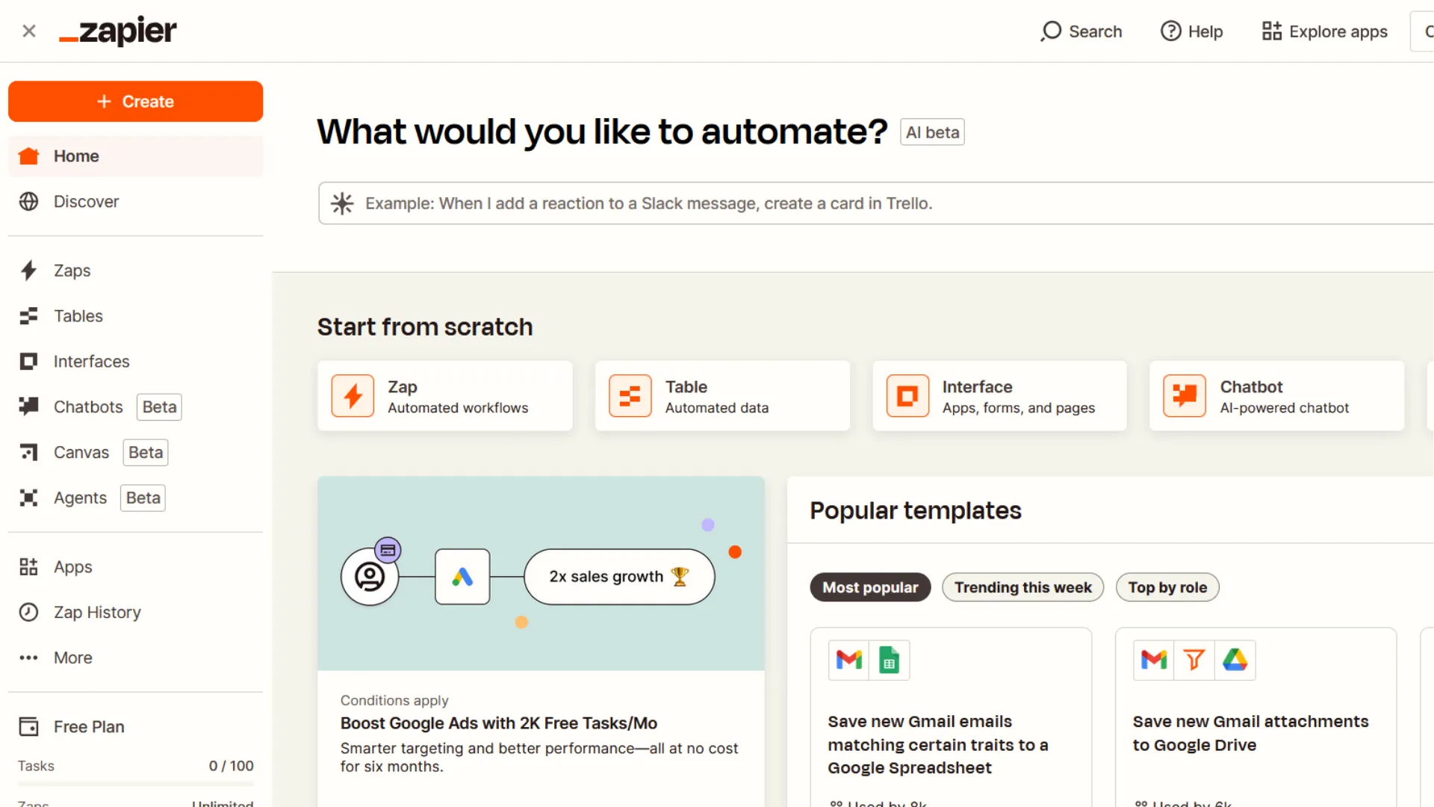This screenshot has width=1434, height=807.
Task: Start a Zap from scratch
Action: click(444, 395)
